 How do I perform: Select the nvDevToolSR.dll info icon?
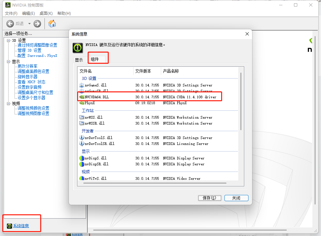(81, 144)
